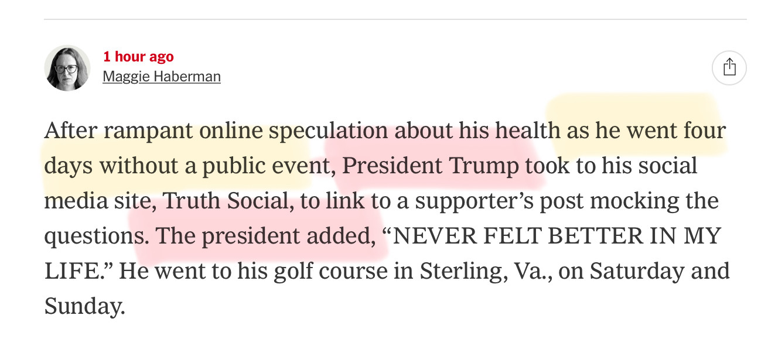The image size is (768, 346).
Task: Click the final word "Sunday."
Action: pos(85,306)
